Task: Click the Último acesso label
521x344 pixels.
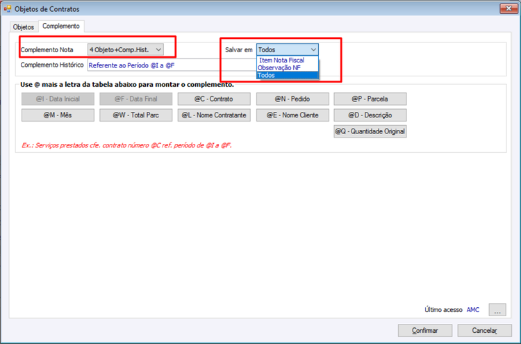Action: tap(443, 310)
